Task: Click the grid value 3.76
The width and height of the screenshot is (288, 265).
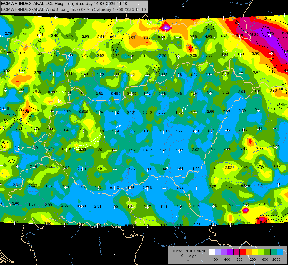Action: point(225,74)
